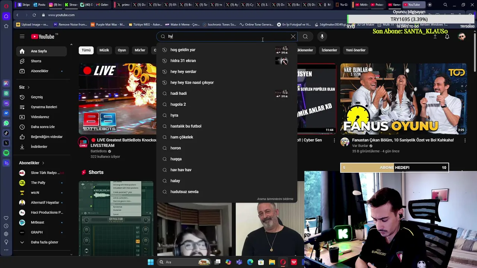
Task: Open File Explorer from the taskbar
Action: coord(272,262)
